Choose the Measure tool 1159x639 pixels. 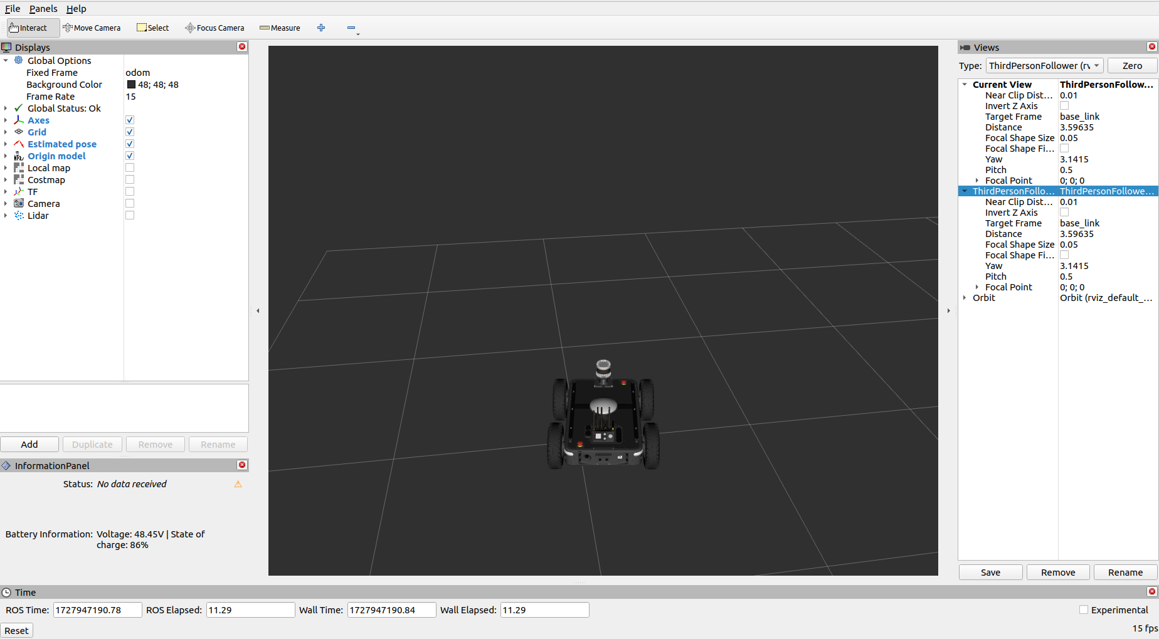[280, 28]
